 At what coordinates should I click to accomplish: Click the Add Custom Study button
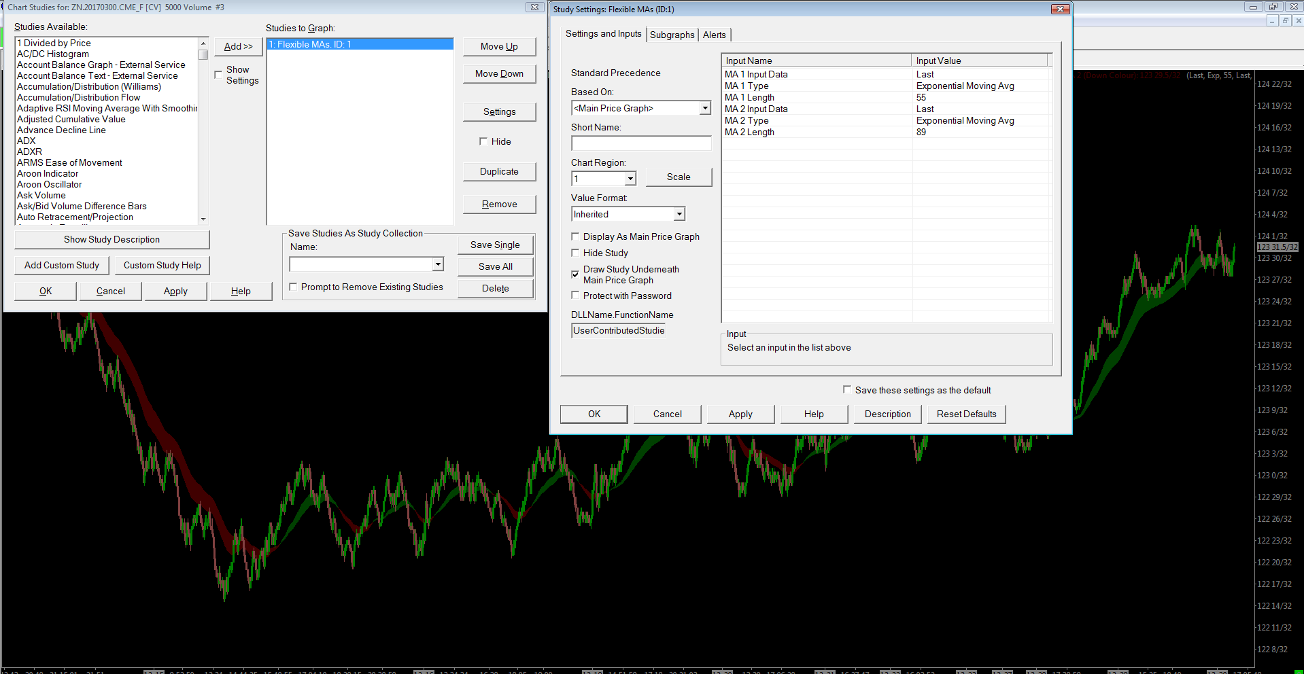(62, 265)
